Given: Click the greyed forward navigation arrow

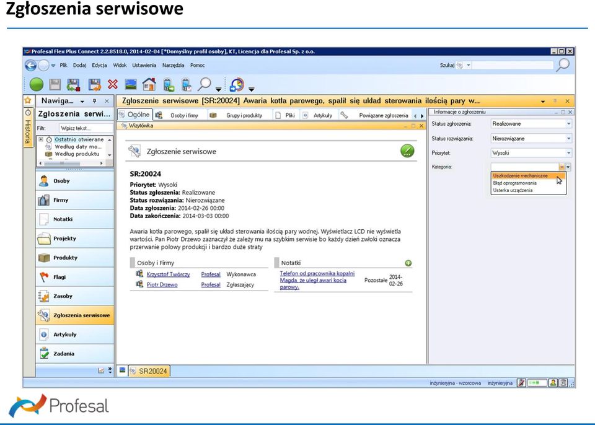Looking at the screenshot, I should (43, 65).
